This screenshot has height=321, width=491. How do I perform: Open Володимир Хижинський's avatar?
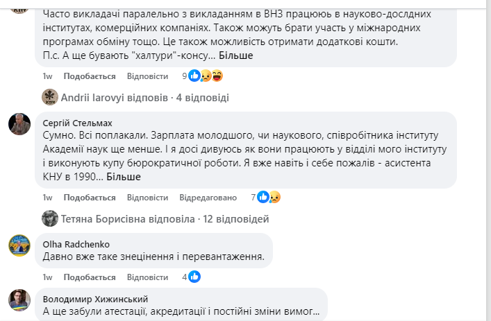tap(19, 300)
